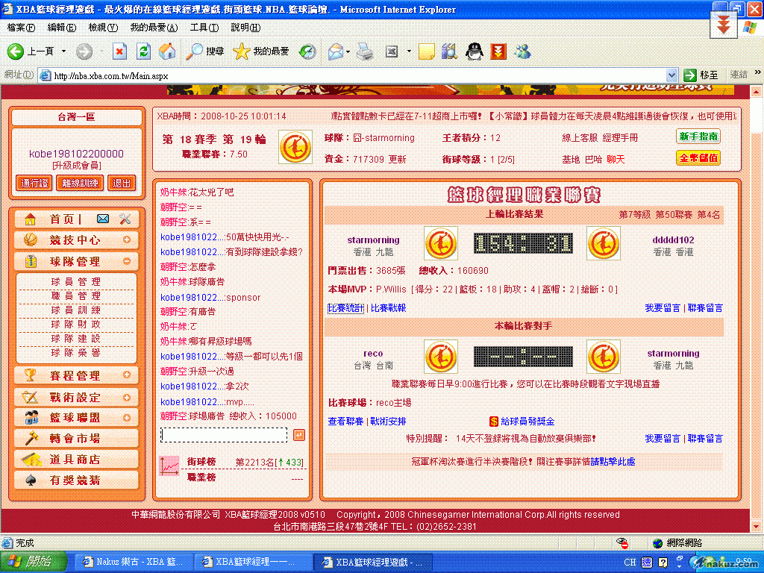The image size is (764, 573).
Task: Click the page vertical scrollbar down arrow
Action: (756, 526)
